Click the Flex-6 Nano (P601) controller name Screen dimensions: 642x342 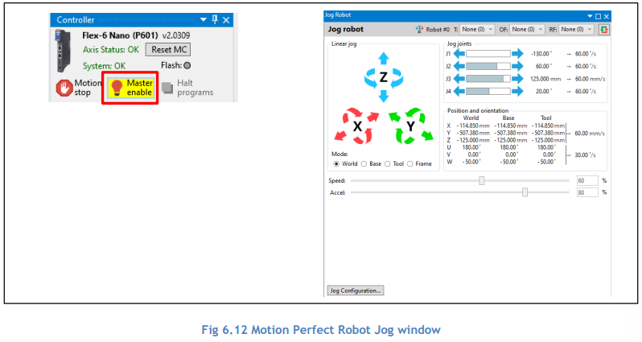pos(120,35)
